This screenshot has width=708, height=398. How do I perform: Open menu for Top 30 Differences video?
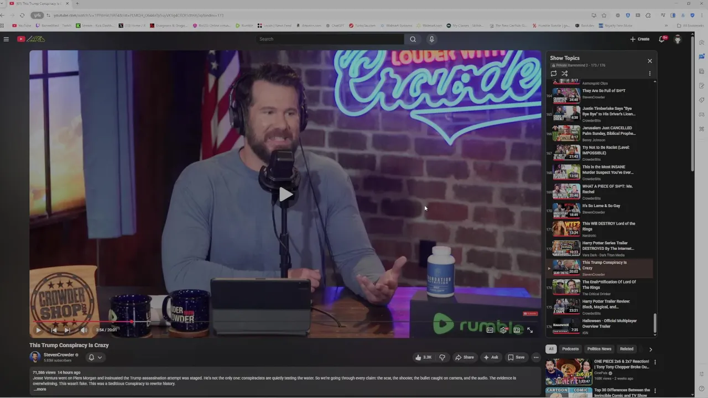pos(655,390)
